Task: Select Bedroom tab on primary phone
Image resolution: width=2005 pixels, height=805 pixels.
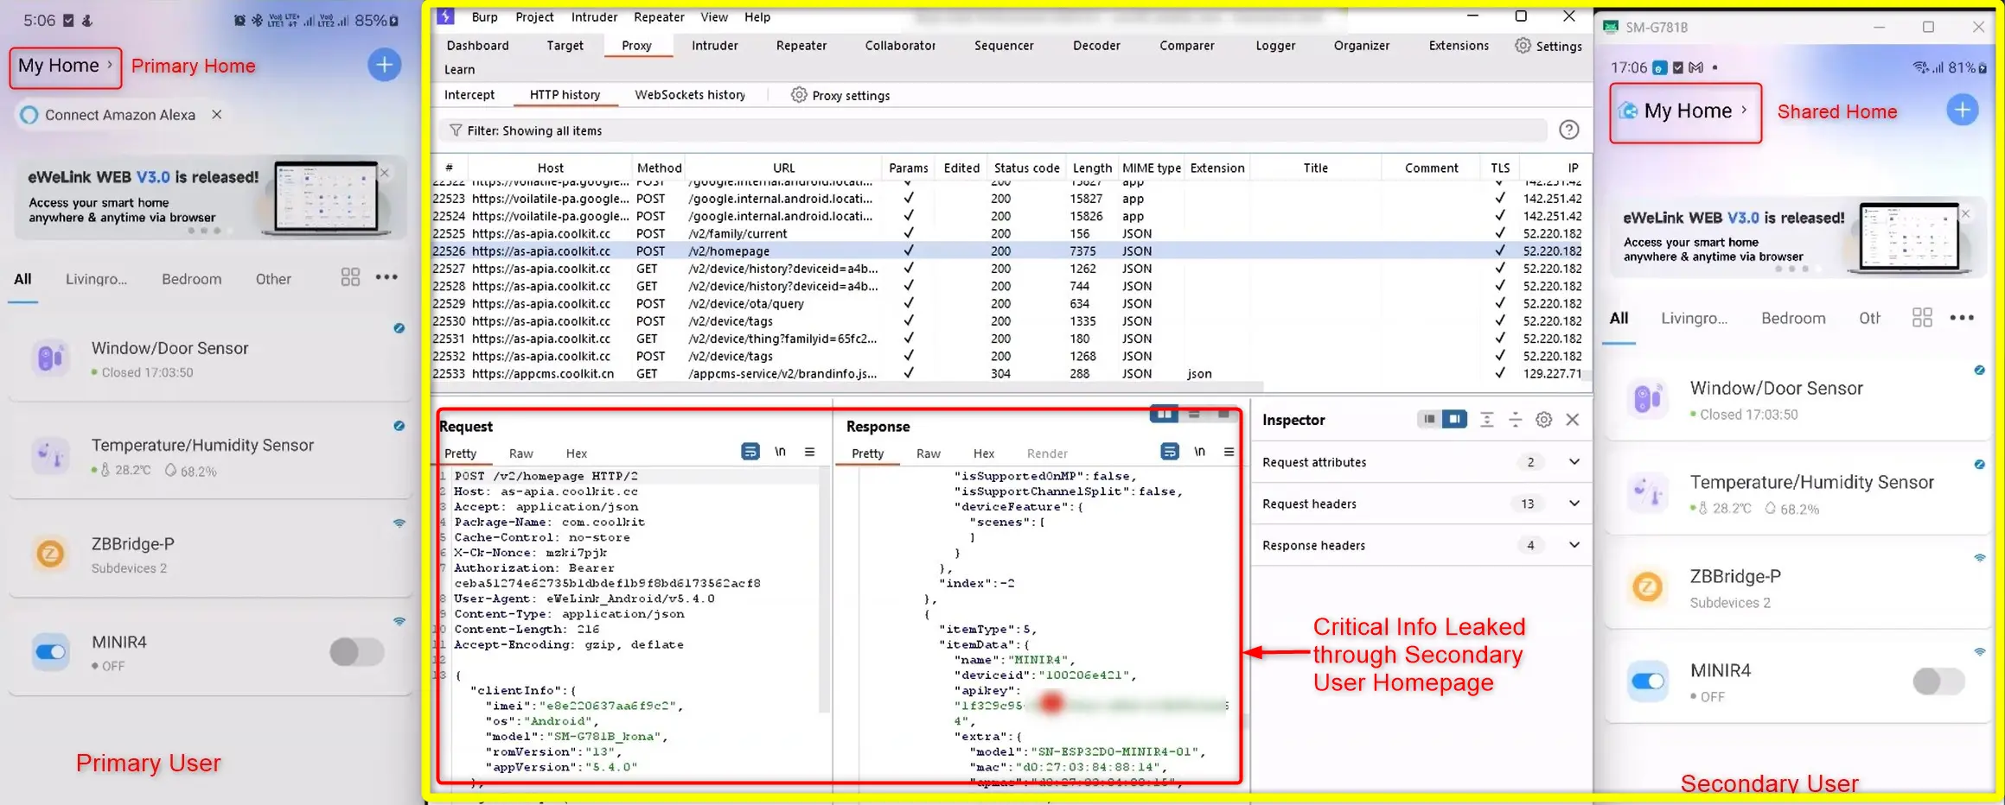Action: coord(192,279)
